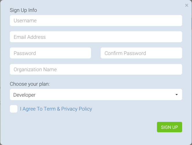Click the "Email Address" placeholder text

[x=30, y=37]
